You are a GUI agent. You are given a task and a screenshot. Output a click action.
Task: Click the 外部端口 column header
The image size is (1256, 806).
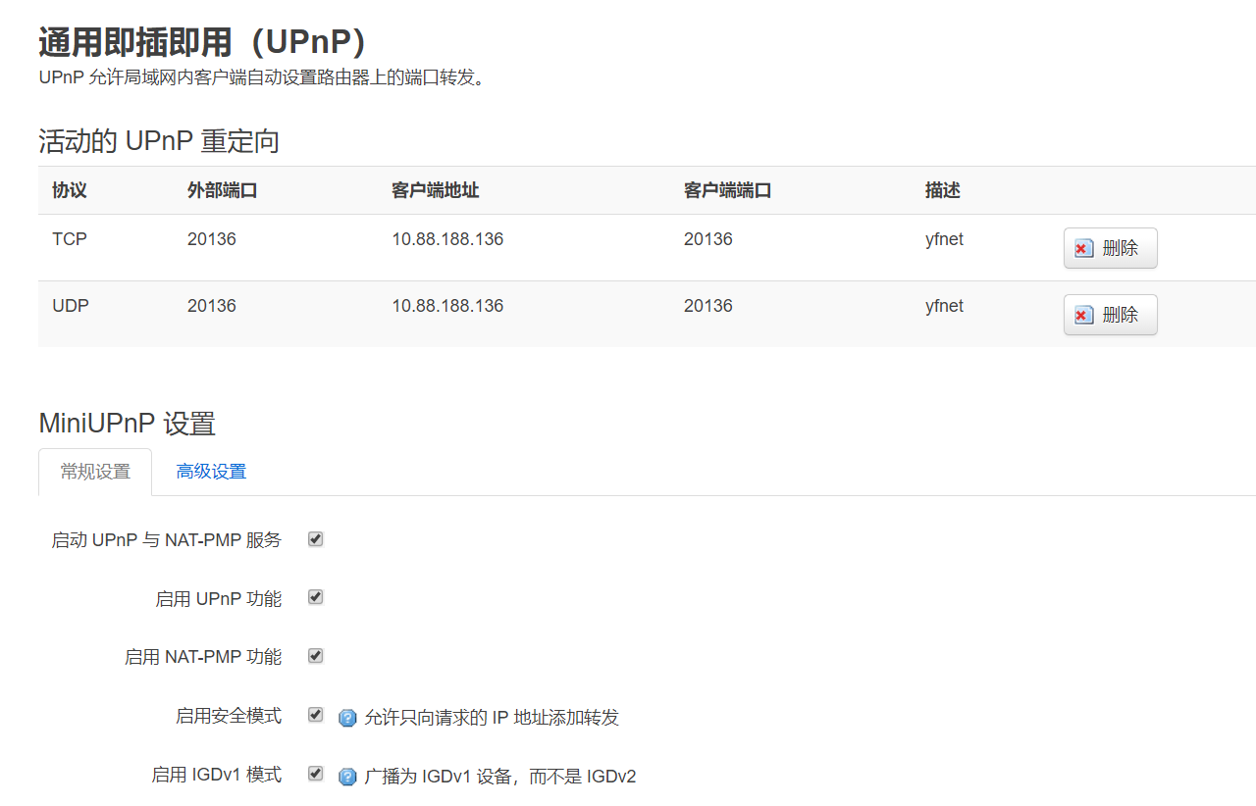point(222,190)
